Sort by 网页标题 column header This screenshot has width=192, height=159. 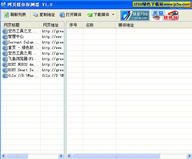pos(21,25)
